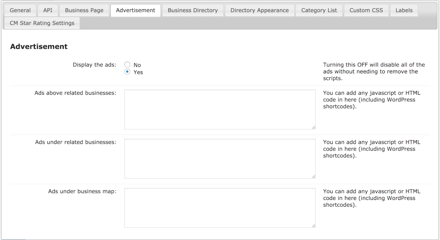Open the General settings tab
Image resolution: width=440 pixels, height=240 pixels.
tap(20, 10)
